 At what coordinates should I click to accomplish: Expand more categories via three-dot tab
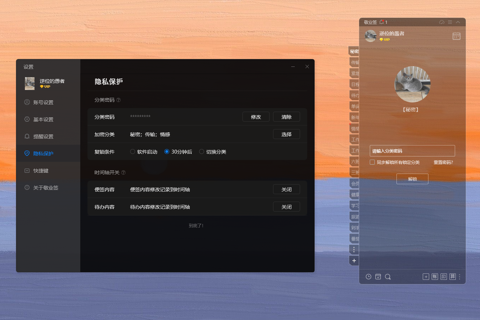click(x=354, y=250)
